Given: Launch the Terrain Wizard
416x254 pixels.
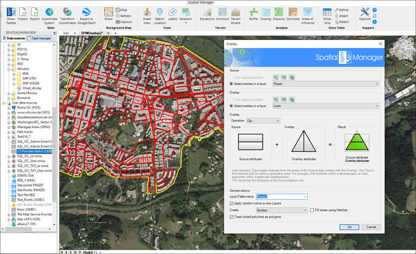Looking at the screenshot, I should (236, 16).
